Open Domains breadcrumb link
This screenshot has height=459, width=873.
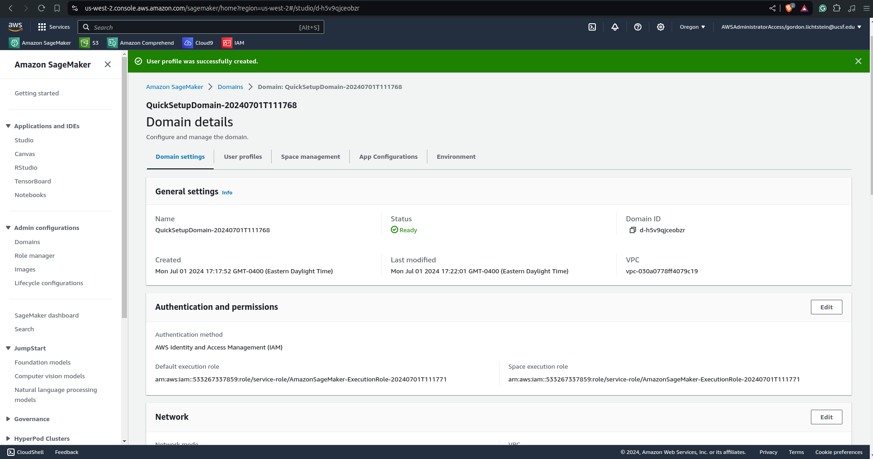pyautogui.click(x=231, y=87)
